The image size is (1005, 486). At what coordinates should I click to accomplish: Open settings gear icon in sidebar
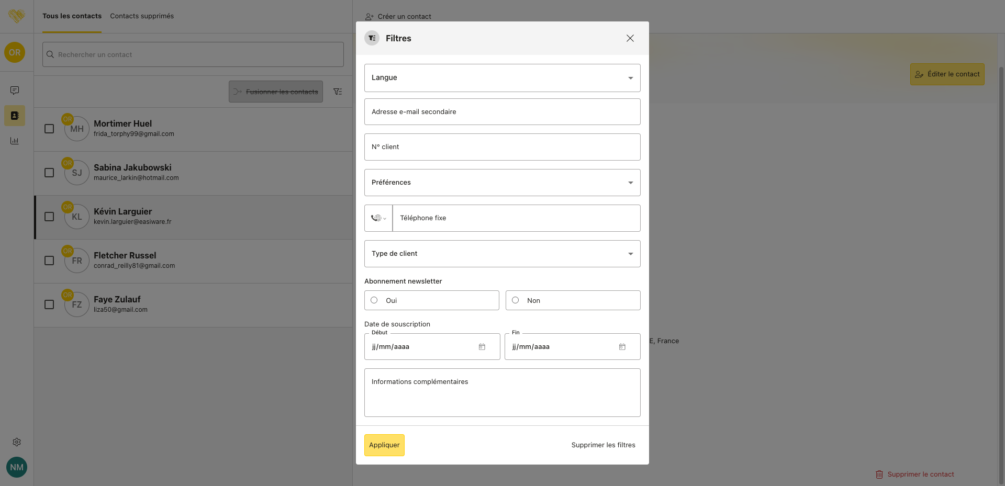pos(17,442)
